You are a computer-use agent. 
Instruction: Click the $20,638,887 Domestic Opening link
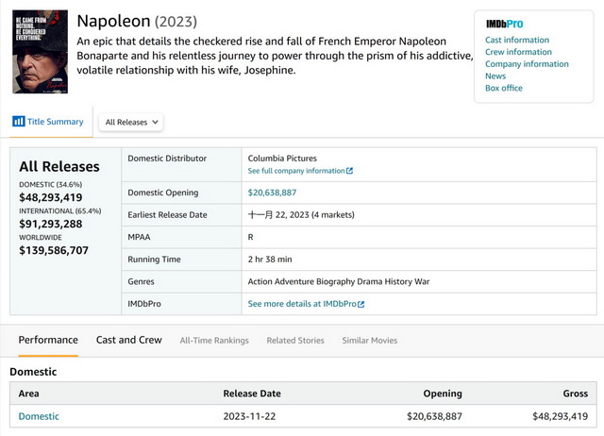[x=278, y=193]
